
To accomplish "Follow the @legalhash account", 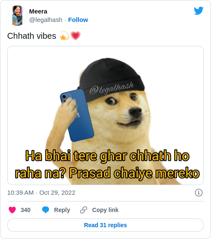I will [78, 20].
